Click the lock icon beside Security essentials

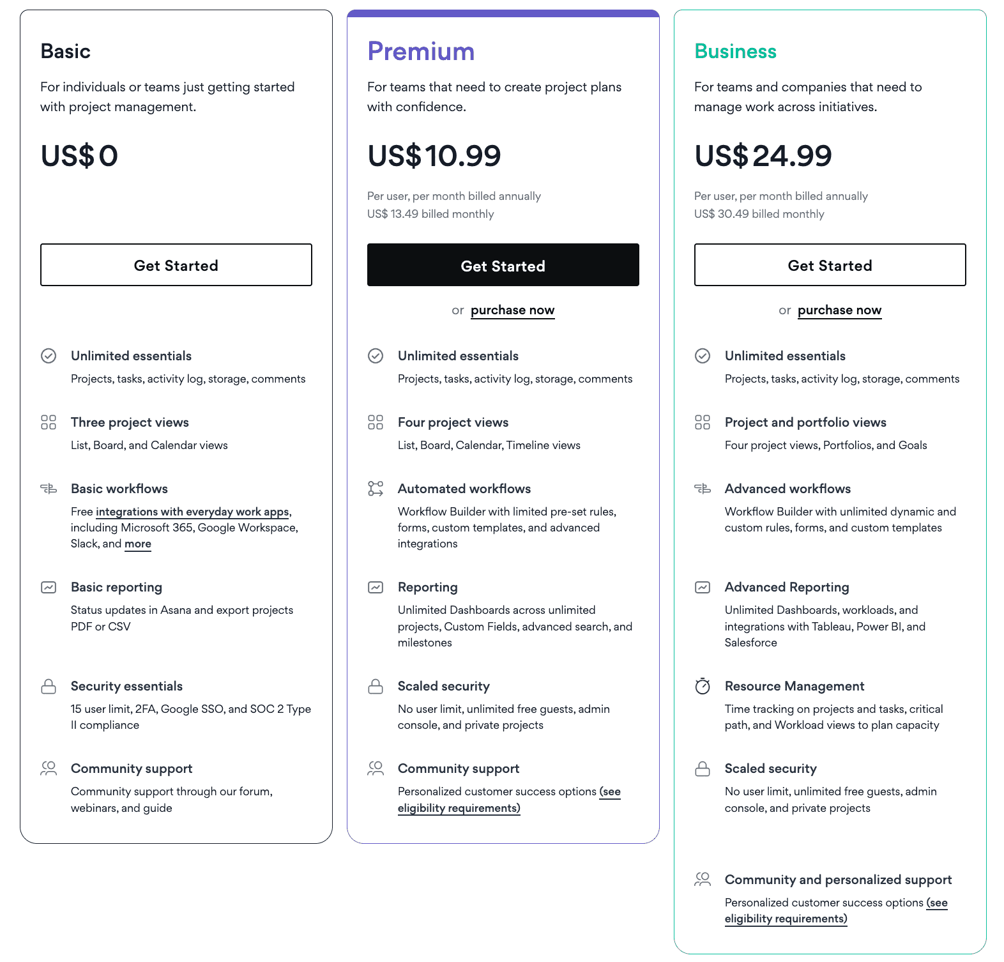click(49, 686)
